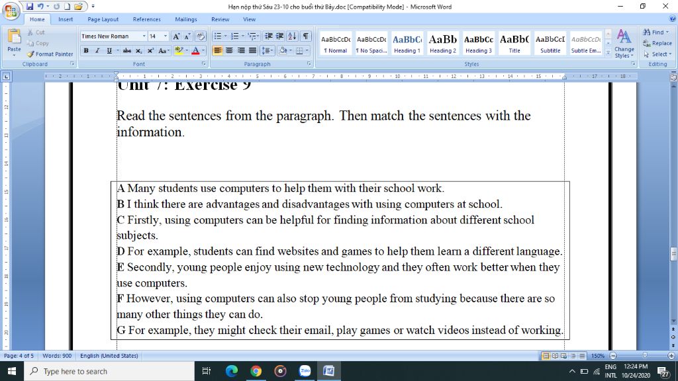Viewport: 678px width, 381px height.
Task: Open Change Styles menu
Action: tap(624, 43)
